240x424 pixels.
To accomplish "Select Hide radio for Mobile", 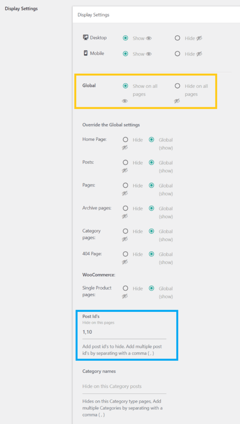I will click(x=177, y=54).
